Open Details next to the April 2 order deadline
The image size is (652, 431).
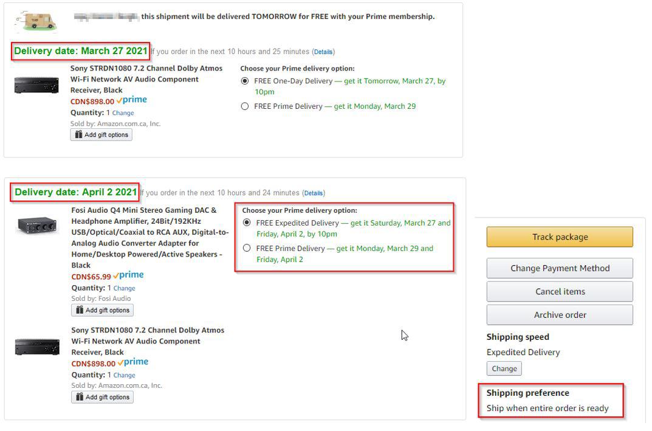pos(314,193)
